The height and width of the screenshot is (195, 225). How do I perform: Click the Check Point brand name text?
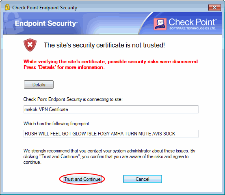coord(192,22)
